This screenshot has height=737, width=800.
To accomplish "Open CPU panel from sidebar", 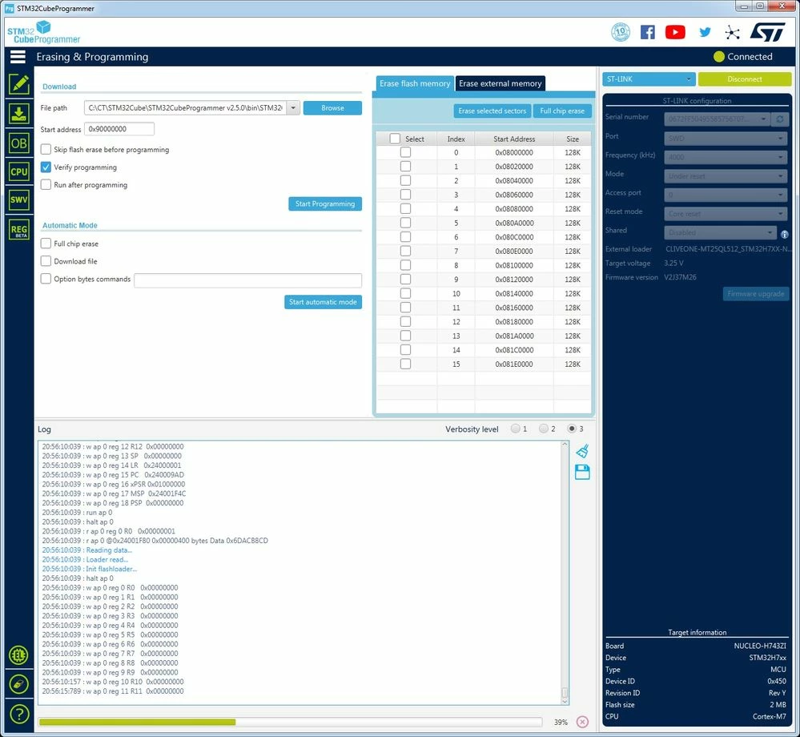I will [19, 171].
